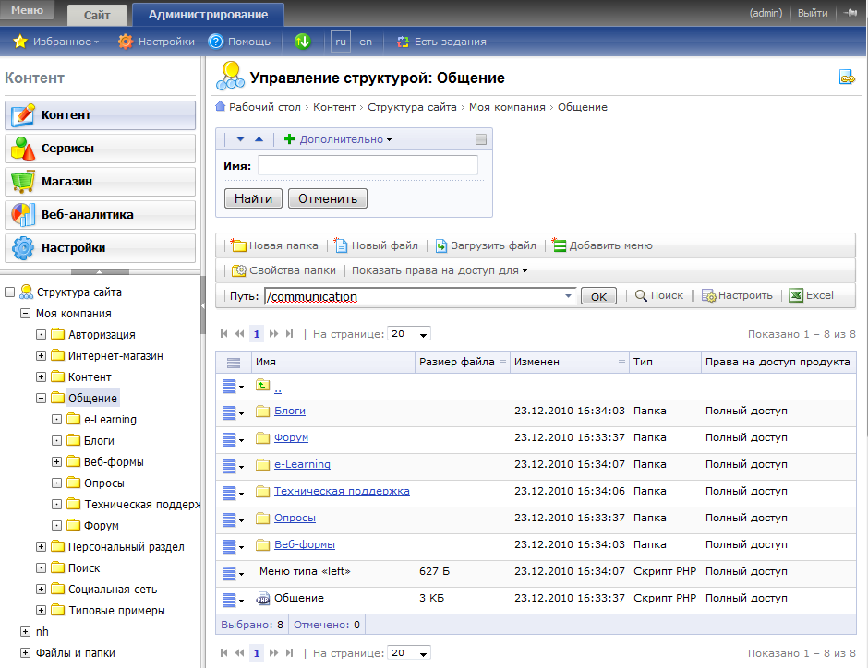Open the Техническая поддержка folder link
868x668 pixels.
[342, 491]
